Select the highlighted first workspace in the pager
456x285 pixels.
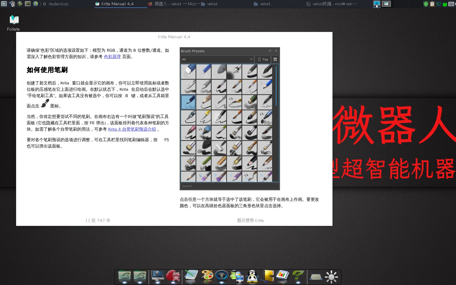[377, 4]
